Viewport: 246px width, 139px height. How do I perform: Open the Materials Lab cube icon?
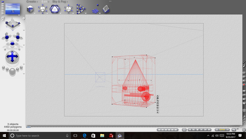tap(30, 9)
